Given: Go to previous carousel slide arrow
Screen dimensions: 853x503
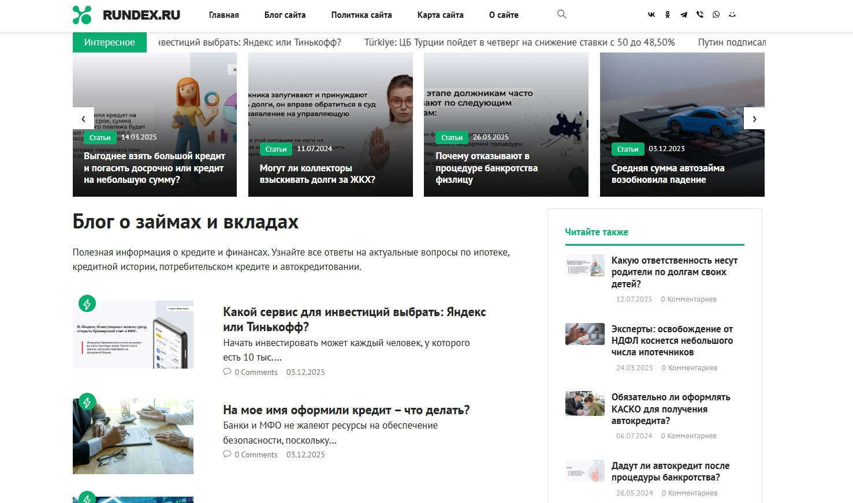Looking at the screenshot, I should tap(83, 119).
